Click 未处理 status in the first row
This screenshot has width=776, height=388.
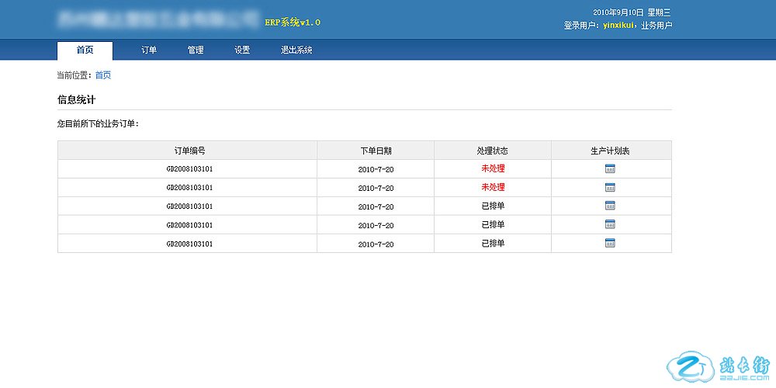click(493, 168)
